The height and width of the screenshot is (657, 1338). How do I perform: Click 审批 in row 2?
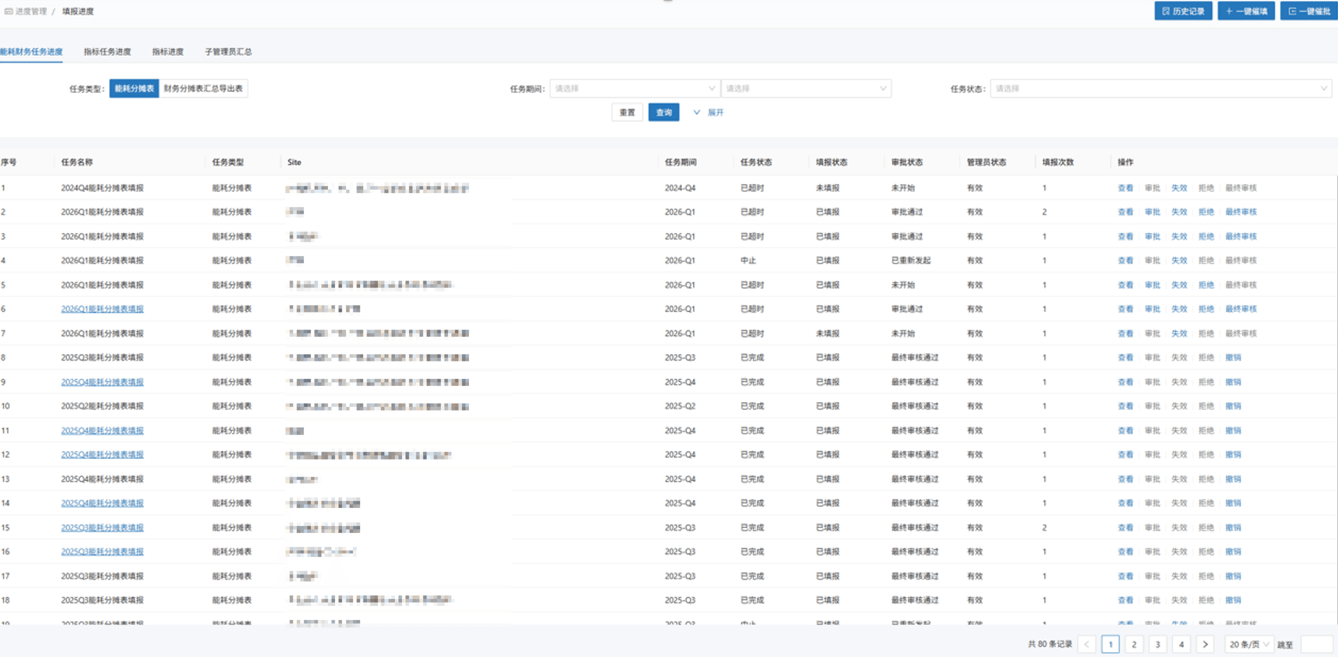1152,212
